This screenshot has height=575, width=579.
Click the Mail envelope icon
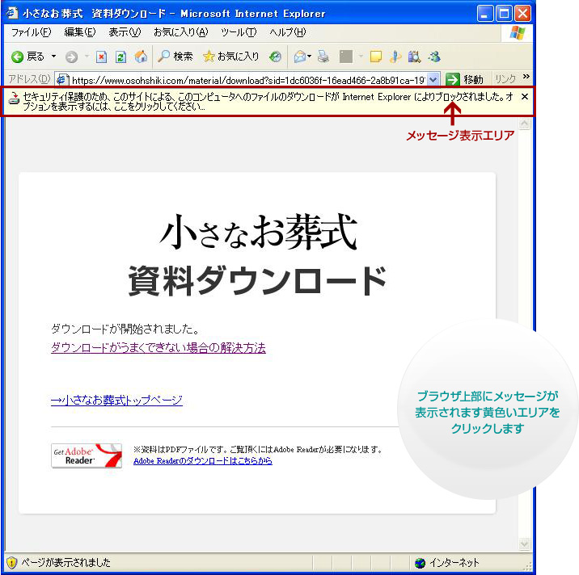tap(300, 57)
